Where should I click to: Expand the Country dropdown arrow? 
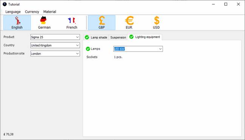pos(78,45)
